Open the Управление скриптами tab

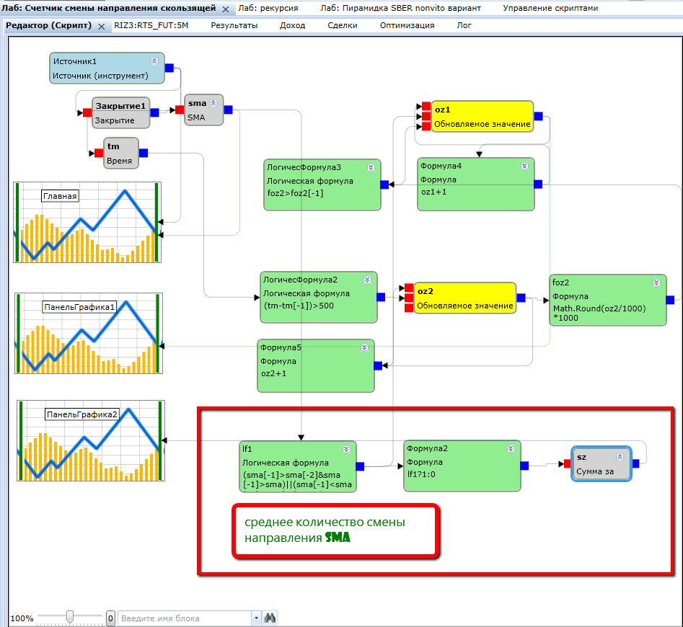(550, 8)
